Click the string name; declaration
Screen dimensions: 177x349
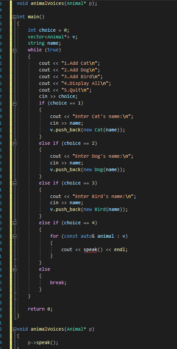coord(44,43)
